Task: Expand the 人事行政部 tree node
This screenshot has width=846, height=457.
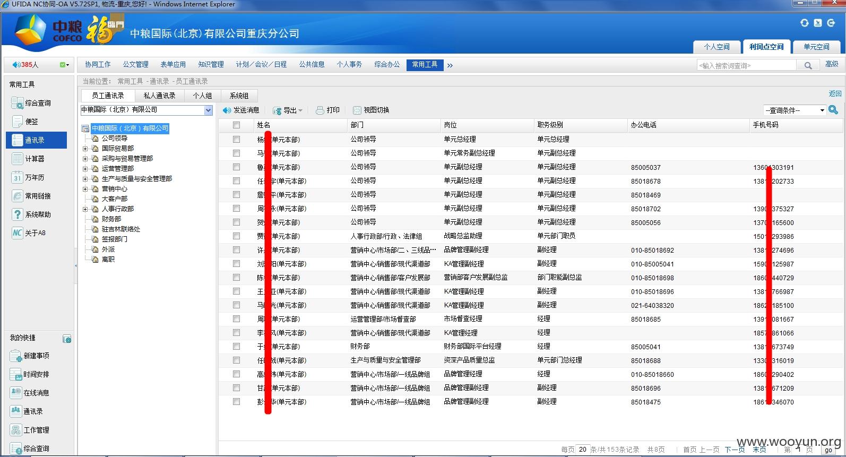Action: 85,209
